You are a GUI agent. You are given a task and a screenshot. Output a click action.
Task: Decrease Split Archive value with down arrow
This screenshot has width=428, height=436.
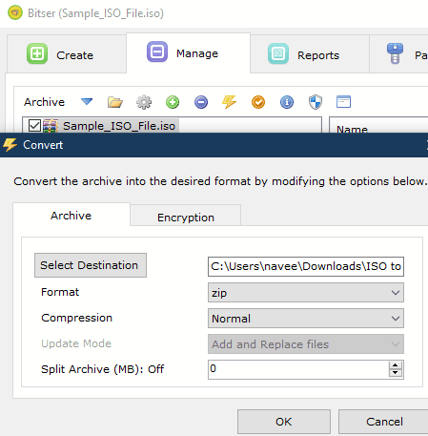point(396,373)
